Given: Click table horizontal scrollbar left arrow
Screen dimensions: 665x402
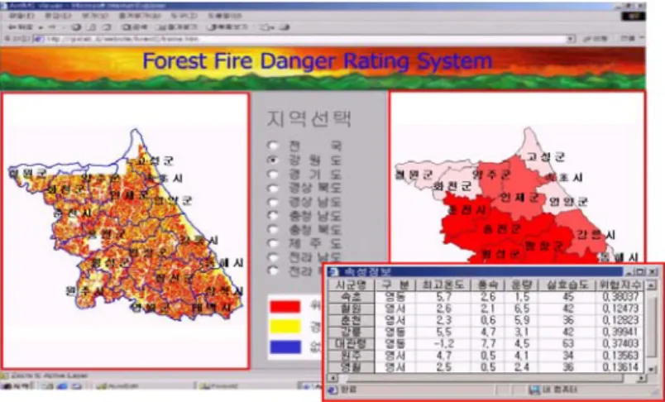Looking at the screenshot, I should tap(333, 377).
